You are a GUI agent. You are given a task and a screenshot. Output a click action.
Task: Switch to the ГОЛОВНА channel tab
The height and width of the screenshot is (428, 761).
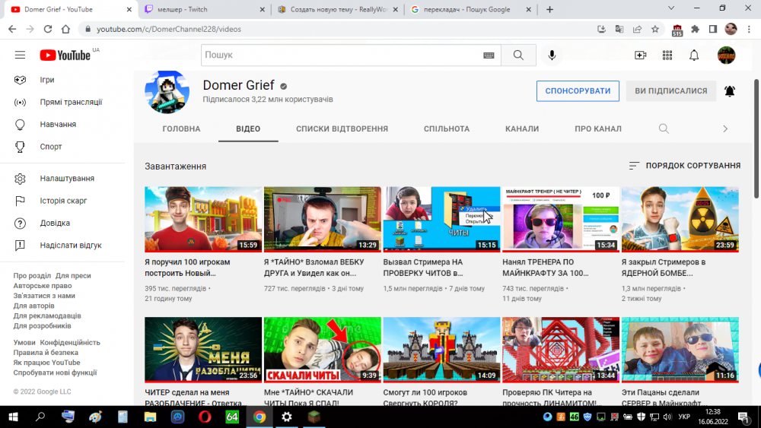[x=182, y=129]
